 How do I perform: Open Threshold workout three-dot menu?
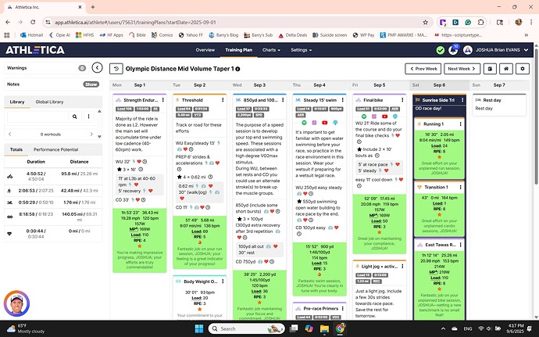[223, 100]
